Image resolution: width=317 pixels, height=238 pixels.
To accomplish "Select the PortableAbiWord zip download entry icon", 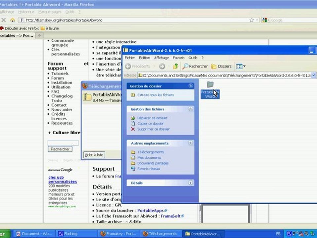I will [87, 97].
